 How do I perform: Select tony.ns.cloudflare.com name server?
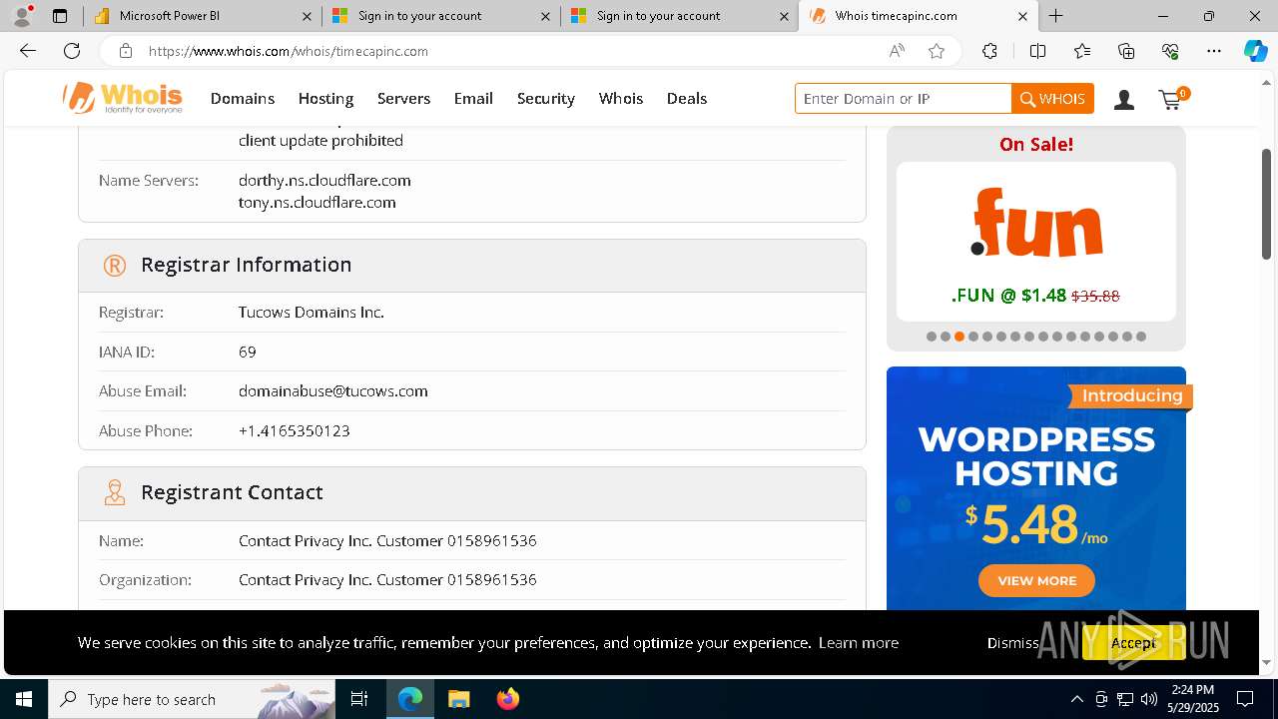[318, 202]
